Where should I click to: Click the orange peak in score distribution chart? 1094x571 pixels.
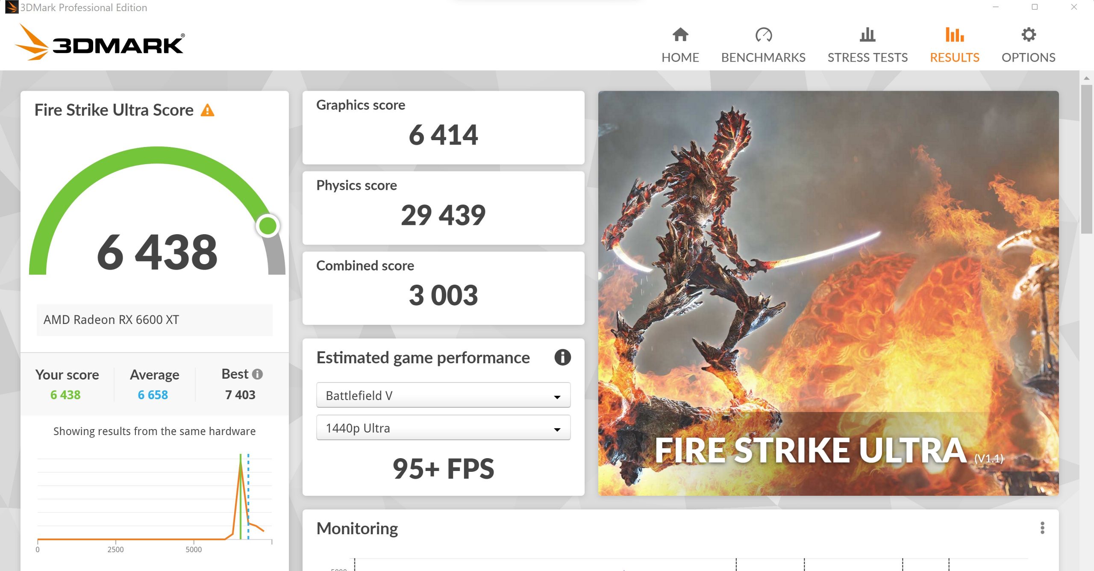pyautogui.click(x=241, y=464)
